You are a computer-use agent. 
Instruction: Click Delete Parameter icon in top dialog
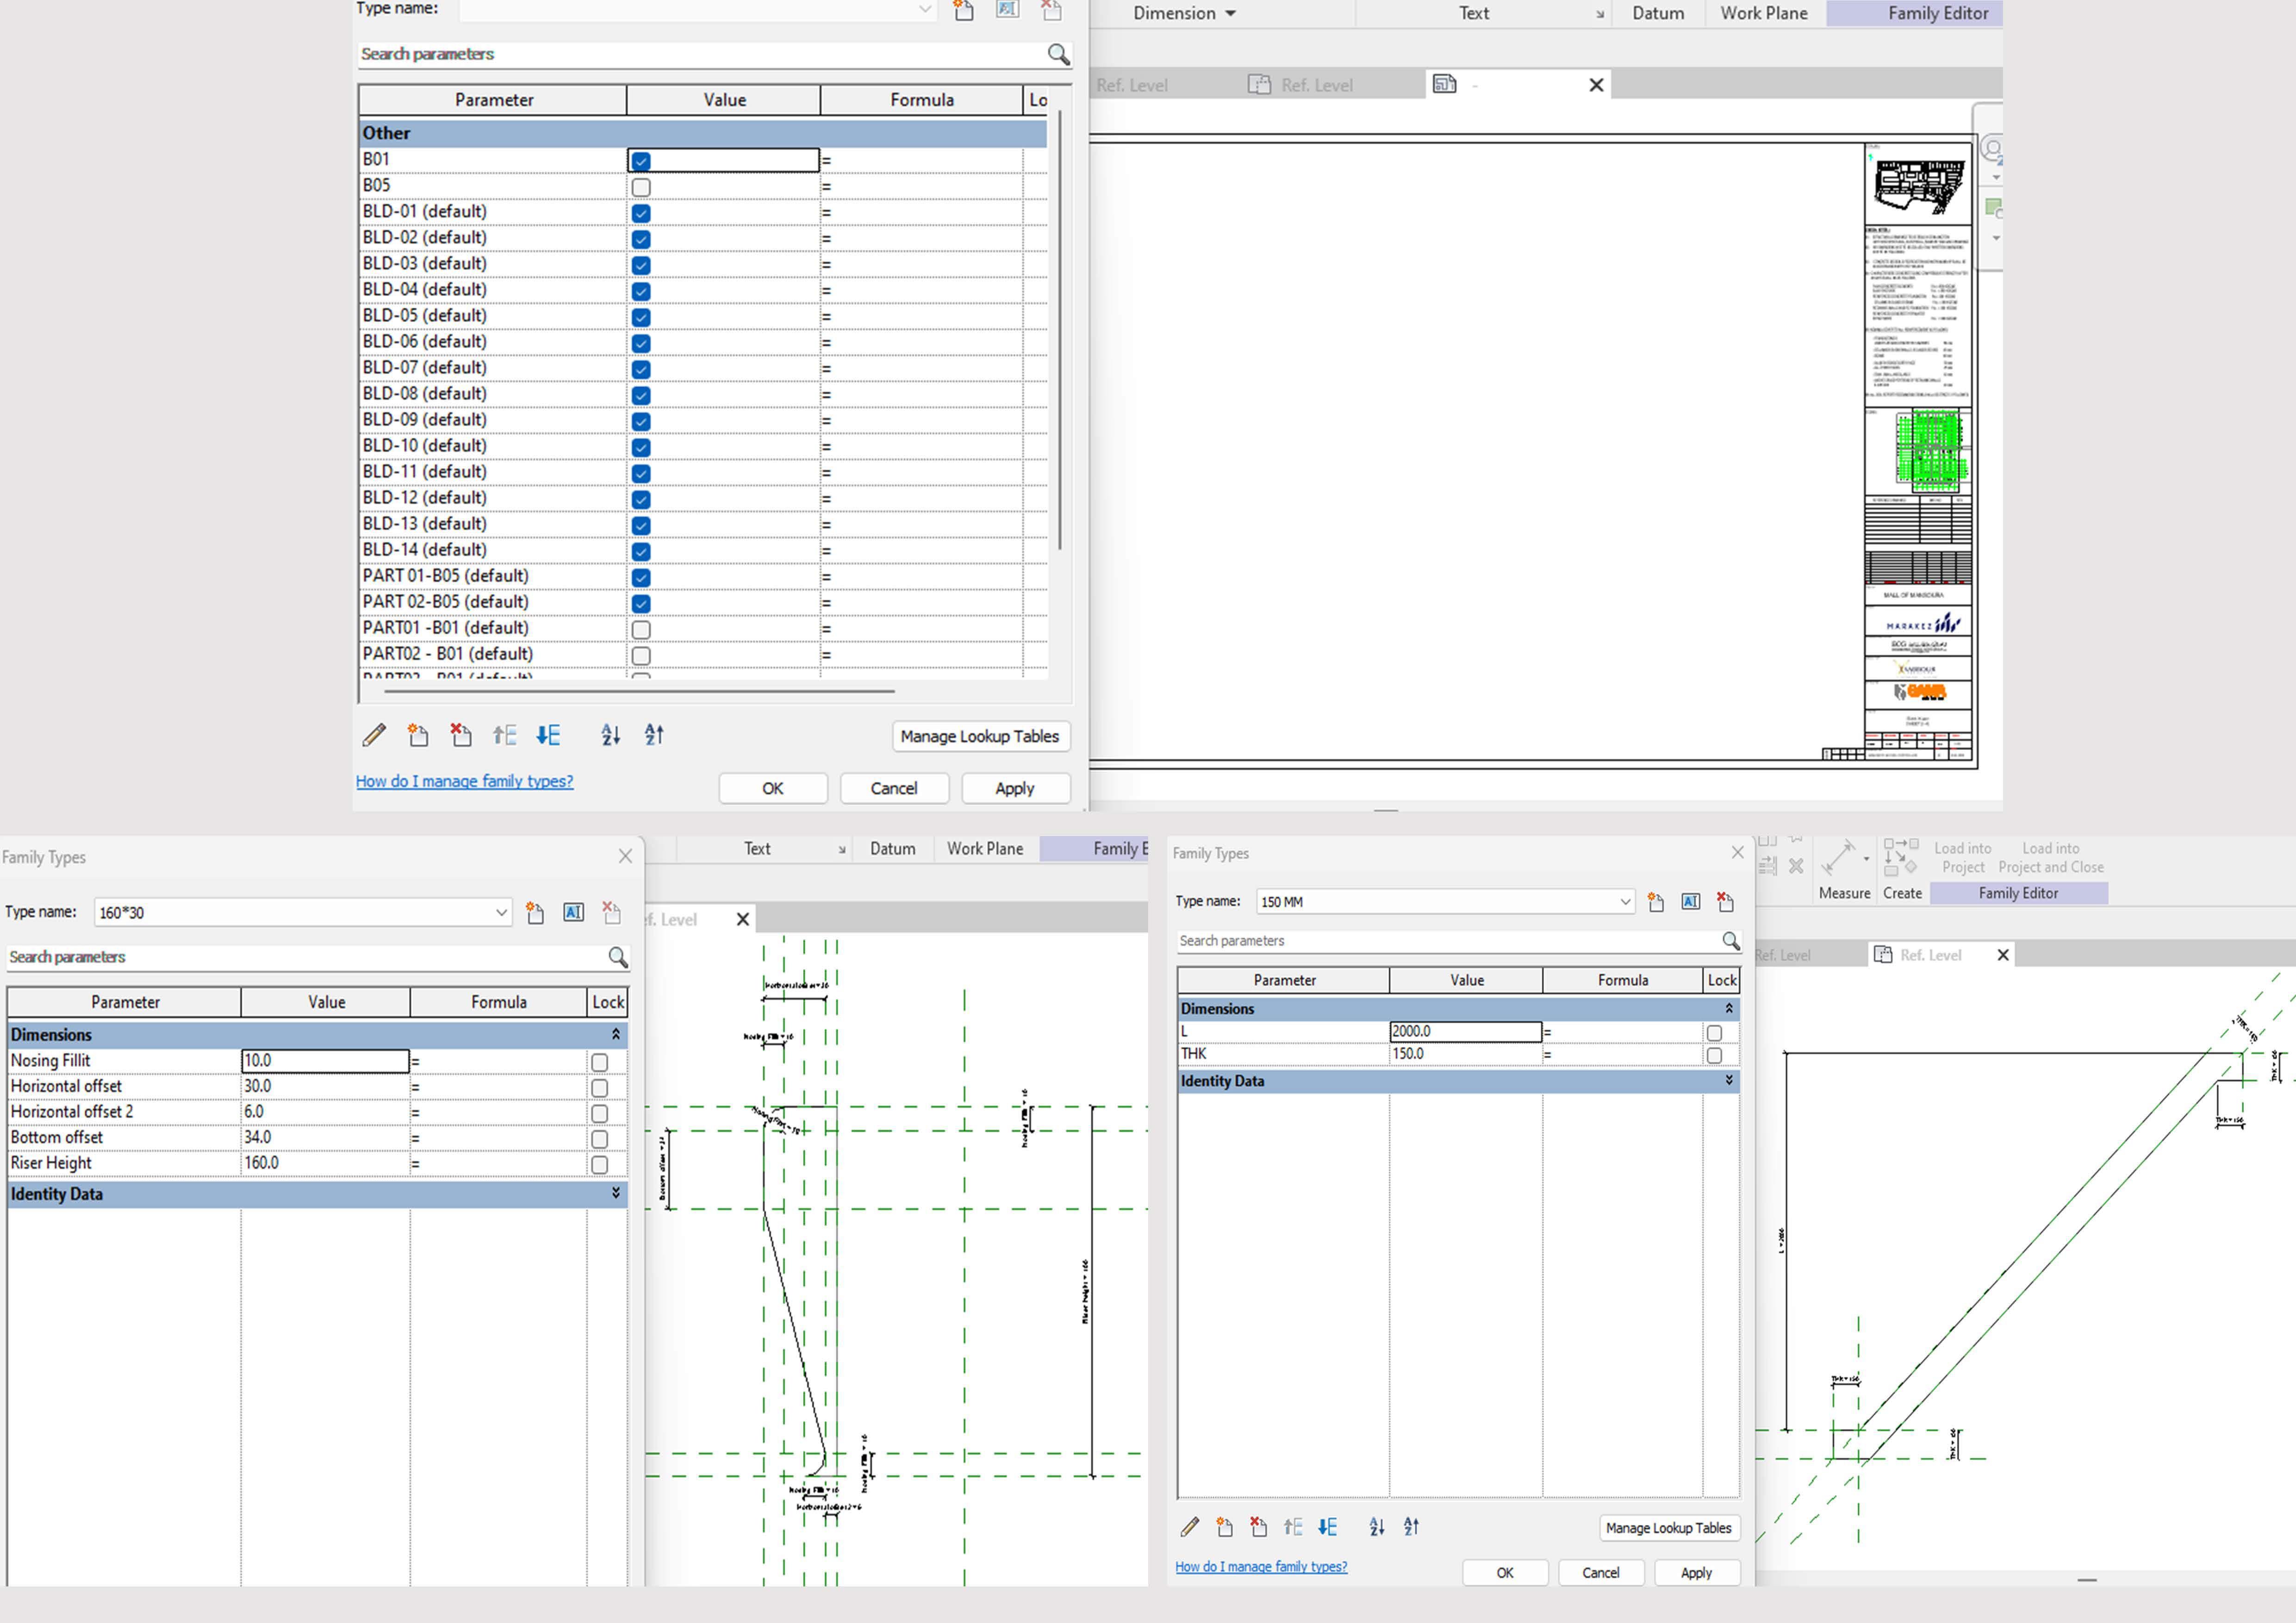click(x=461, y=736)
